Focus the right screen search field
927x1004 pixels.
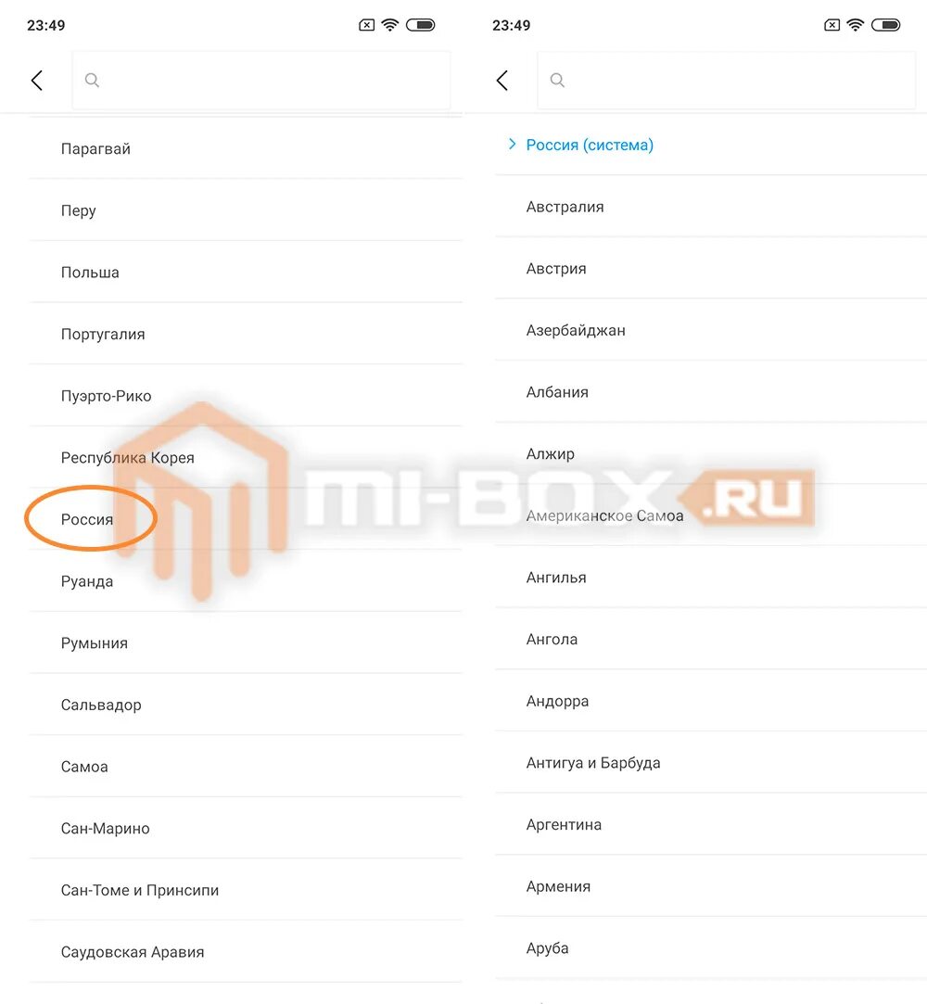coord(727,80)
